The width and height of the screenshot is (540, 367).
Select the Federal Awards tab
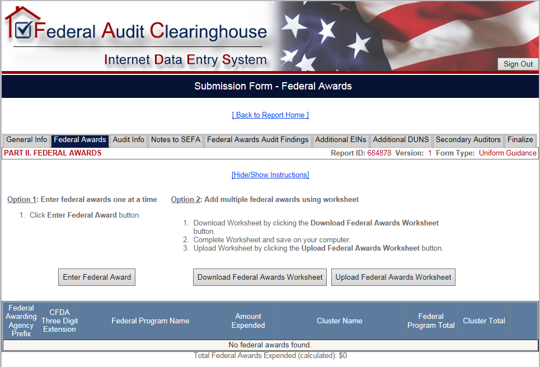tap(80, 140)
